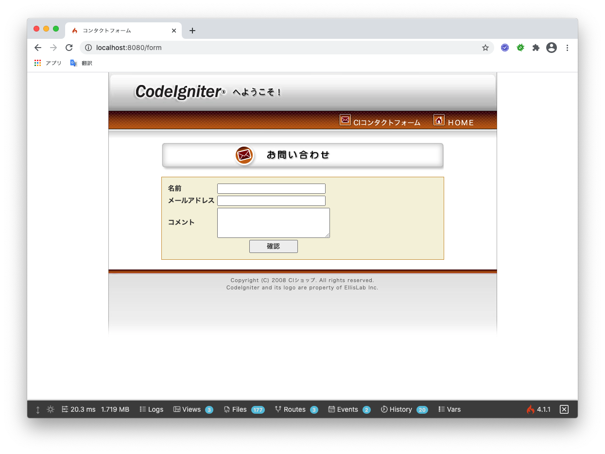Click the CIコンタクトフォーム mail icon

click(345, 119)
